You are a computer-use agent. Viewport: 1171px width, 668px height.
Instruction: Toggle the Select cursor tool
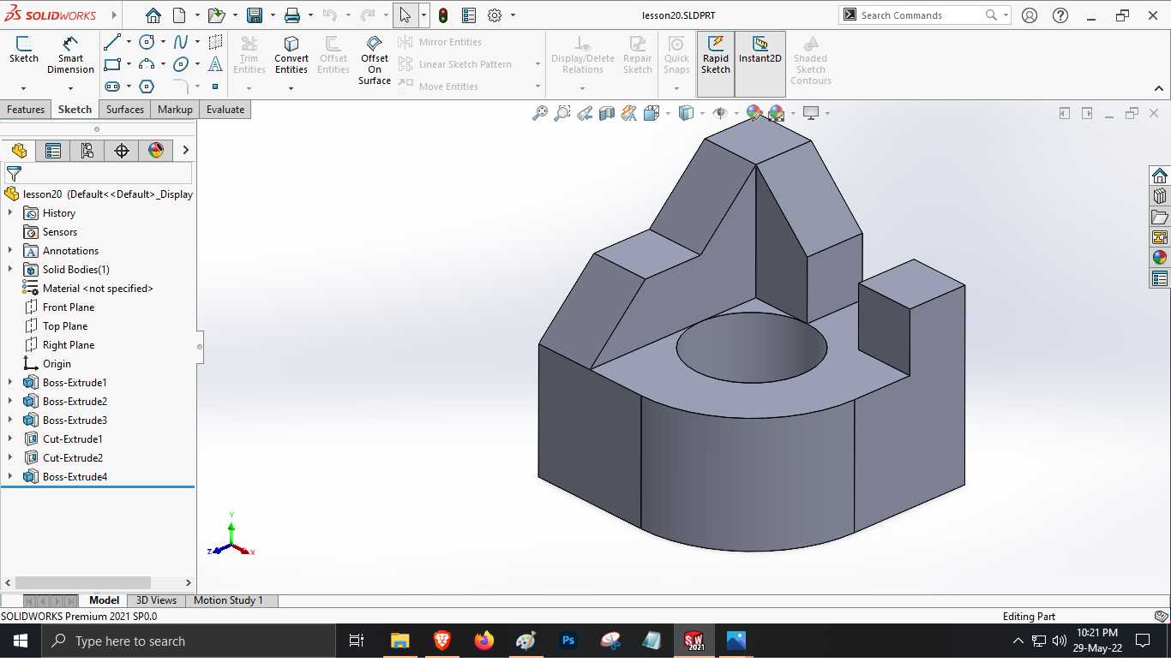(405, 15)
